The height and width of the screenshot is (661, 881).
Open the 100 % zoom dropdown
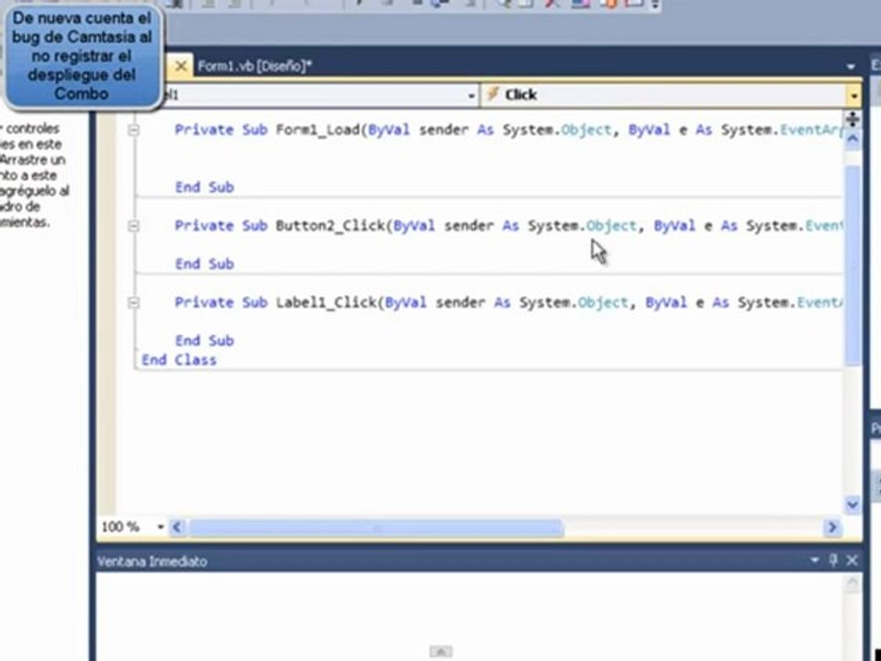coord(160,527)
